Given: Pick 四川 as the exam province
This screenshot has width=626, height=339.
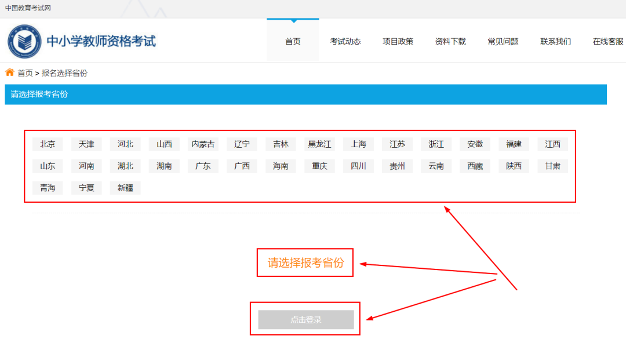Looking at the screenshot, I should pos(358,166).
